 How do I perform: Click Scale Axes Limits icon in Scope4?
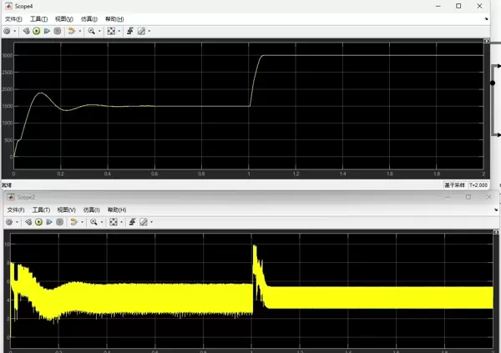point(111,31)
